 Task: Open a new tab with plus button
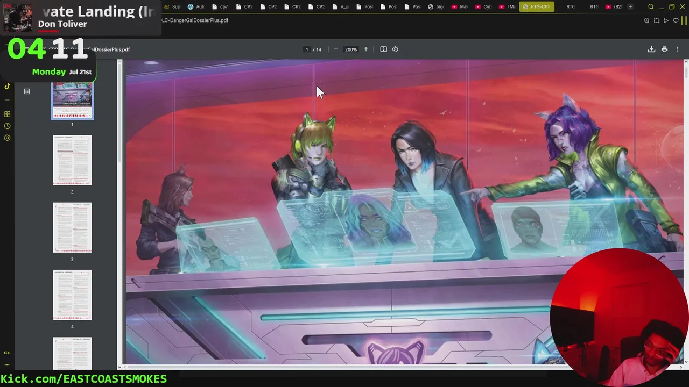(630, 6)
